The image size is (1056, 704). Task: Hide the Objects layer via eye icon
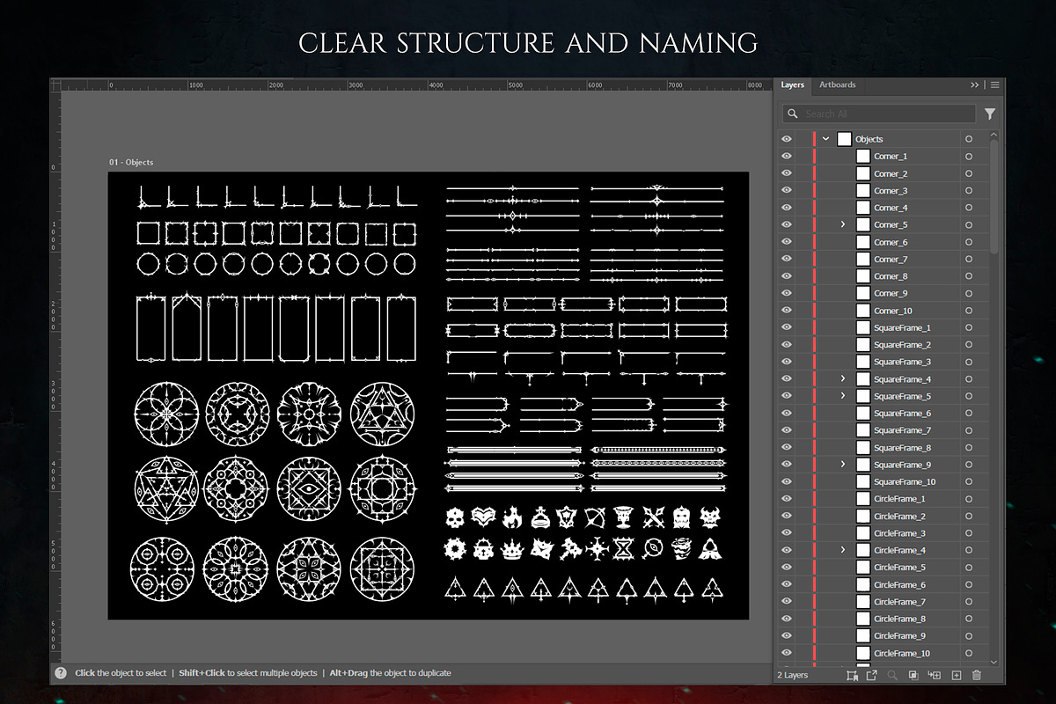click(787, 139)
